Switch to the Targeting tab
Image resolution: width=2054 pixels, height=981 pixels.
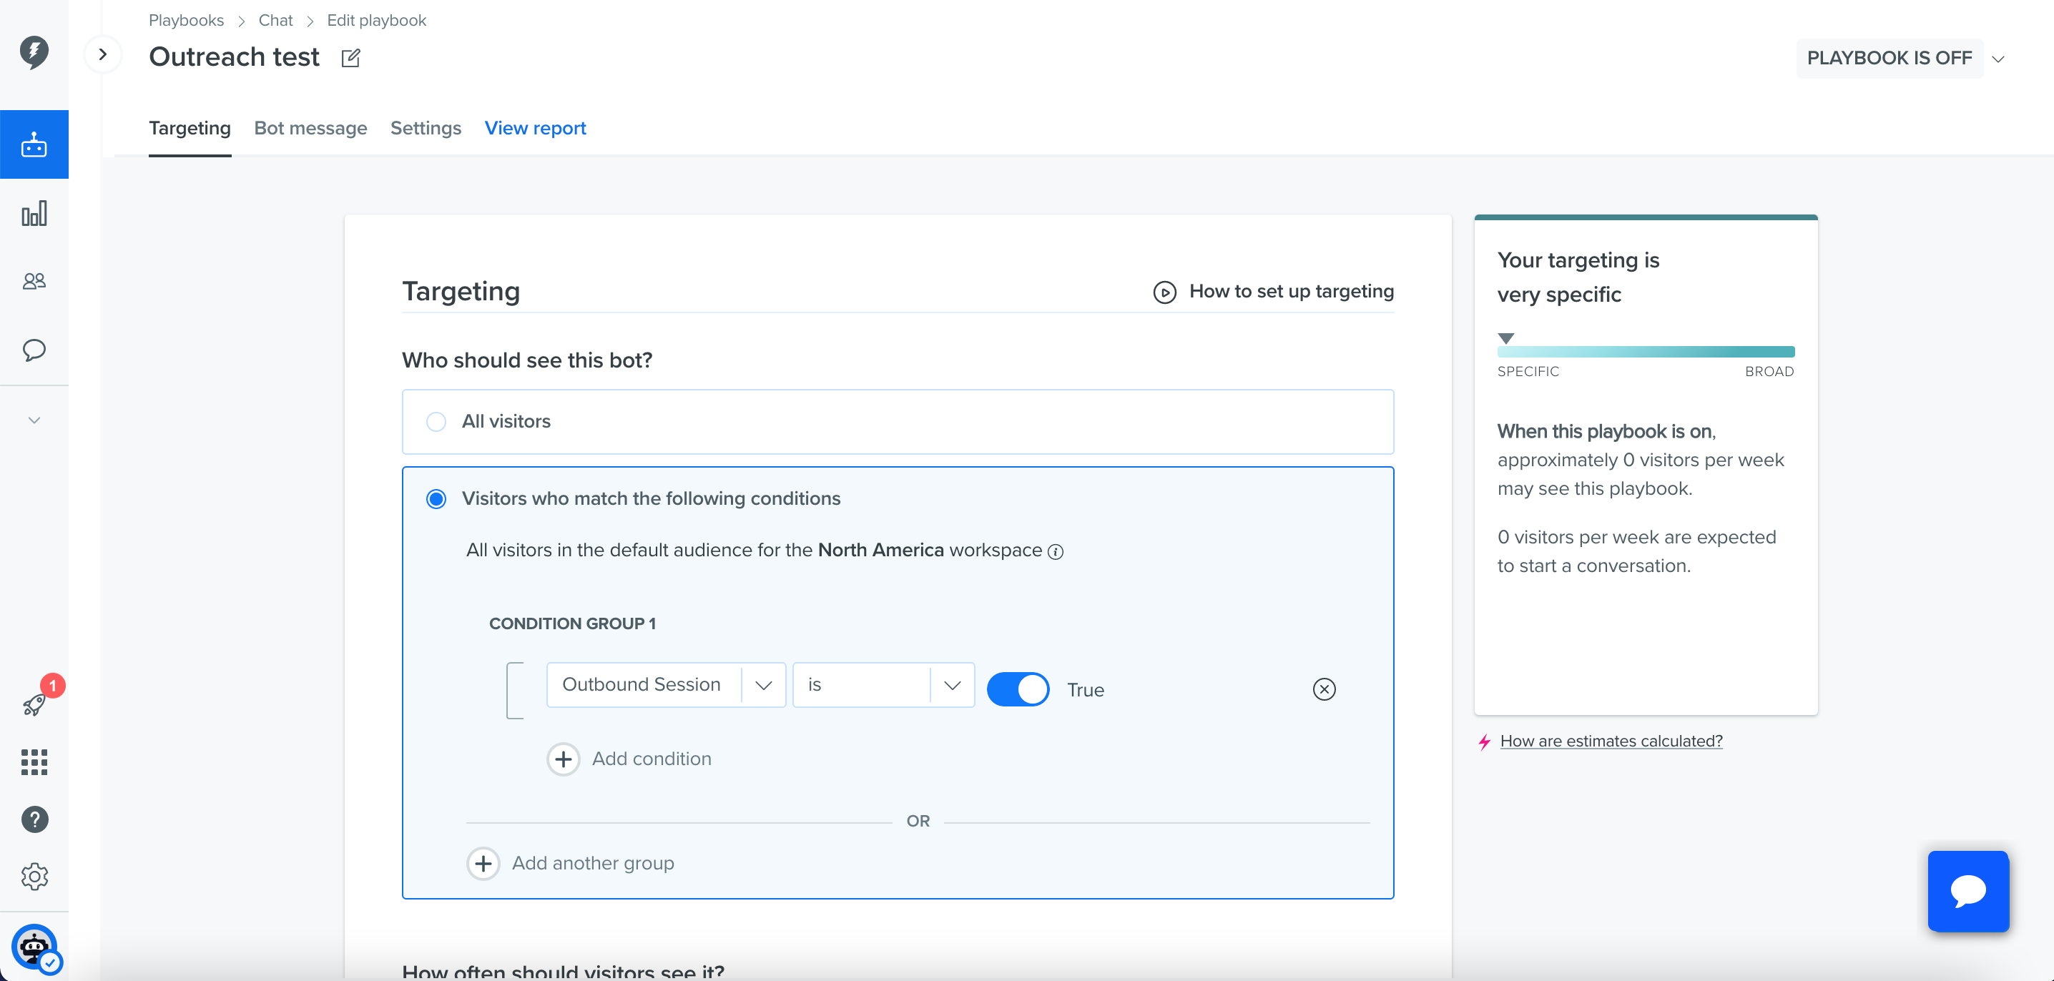pyautogui.click(x=190, y=128)
